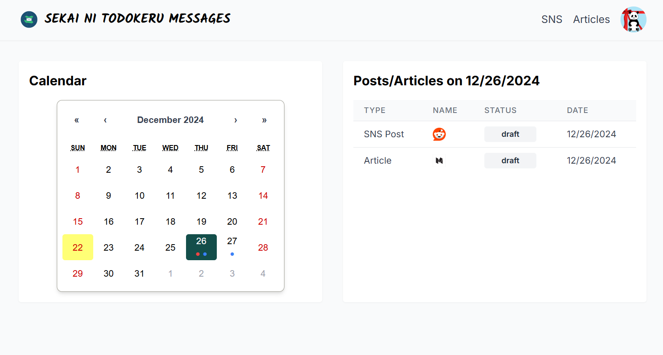This screenshot has height=355, width=663.
Task: Jump back one year with double-left arrow
Action: [77, 120]
